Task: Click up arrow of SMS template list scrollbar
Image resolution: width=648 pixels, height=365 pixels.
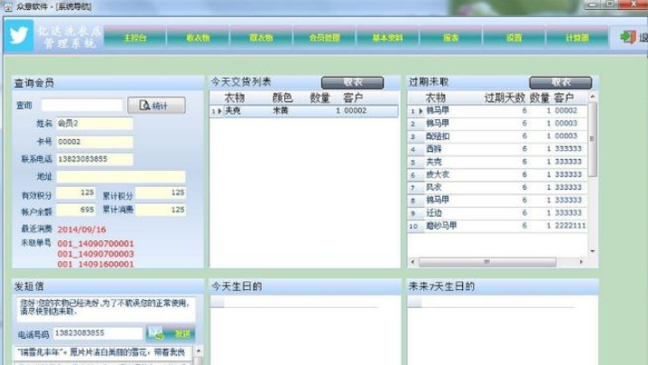Action: point(199,351)
